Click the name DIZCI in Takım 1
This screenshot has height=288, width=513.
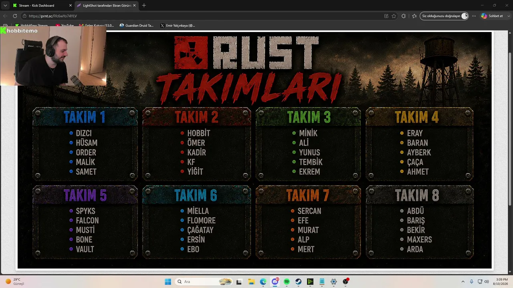pyautogui.click(x=84, y=133)
